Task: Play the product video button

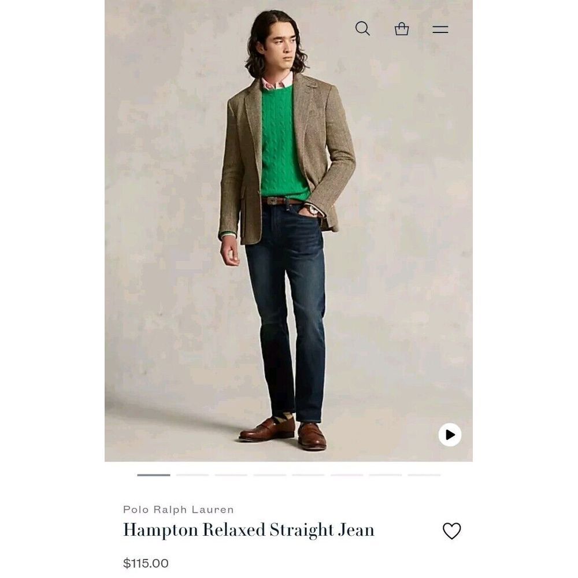Action: click(x=450, y=435)
